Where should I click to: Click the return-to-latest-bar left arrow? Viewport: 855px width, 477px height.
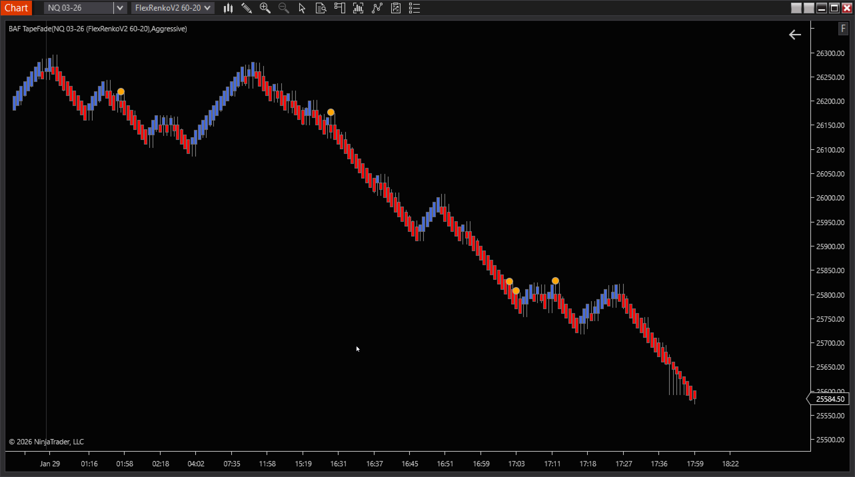[x=795, y=35]
